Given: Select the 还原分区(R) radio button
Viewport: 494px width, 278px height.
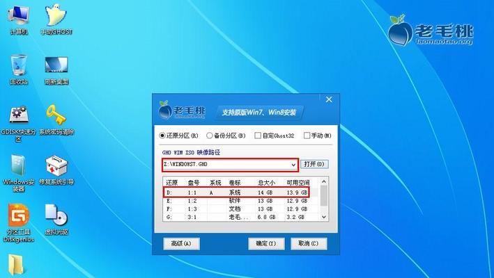Looking at the screenshot, I should (x=163, y=136).
